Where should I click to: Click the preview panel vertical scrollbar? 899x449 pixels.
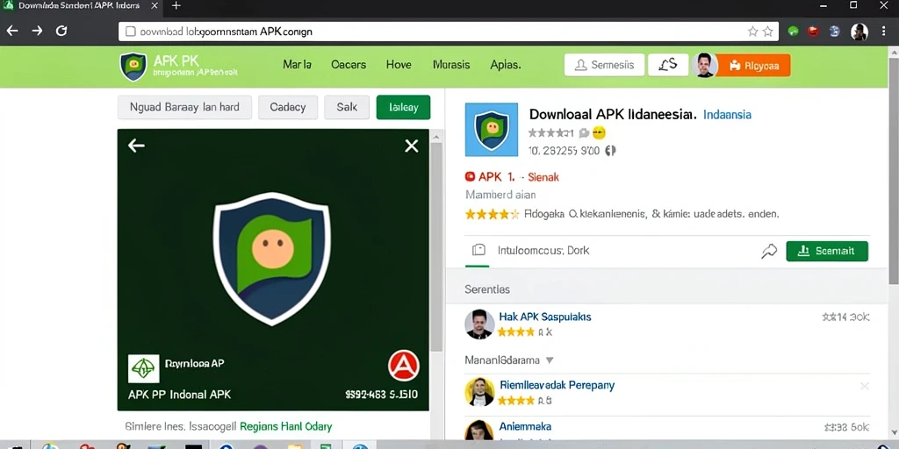[436, 246]
